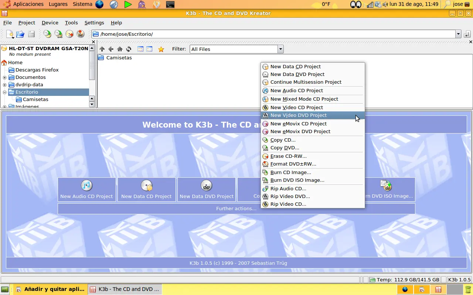473x295 pixels.
Task: Launch the green play-arrow application in top panel
Action: 128,4
